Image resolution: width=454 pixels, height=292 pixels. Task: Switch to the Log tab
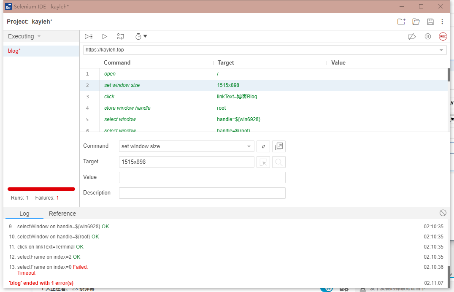point(24,214)
